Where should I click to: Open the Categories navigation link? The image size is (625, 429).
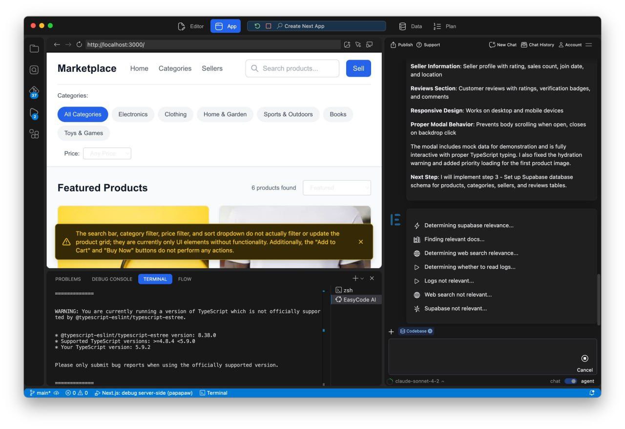[175, 68]
